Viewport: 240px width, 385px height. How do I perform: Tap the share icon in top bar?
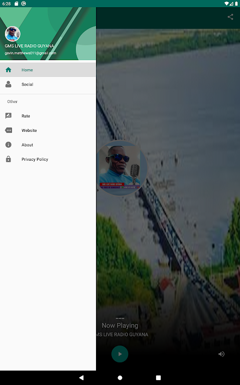[230, 17]
